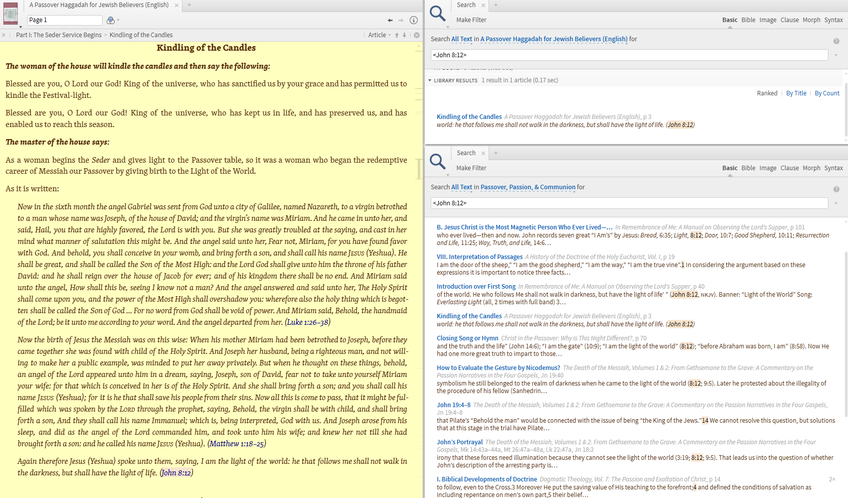
Task: Change All Text scope in Passover, Passion search panel
Action: coord(461,187)
